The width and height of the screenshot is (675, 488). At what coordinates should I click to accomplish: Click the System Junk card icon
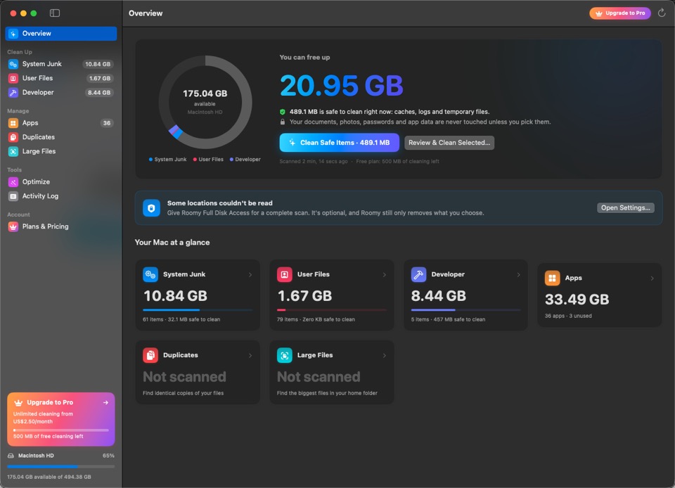point(150,274)
